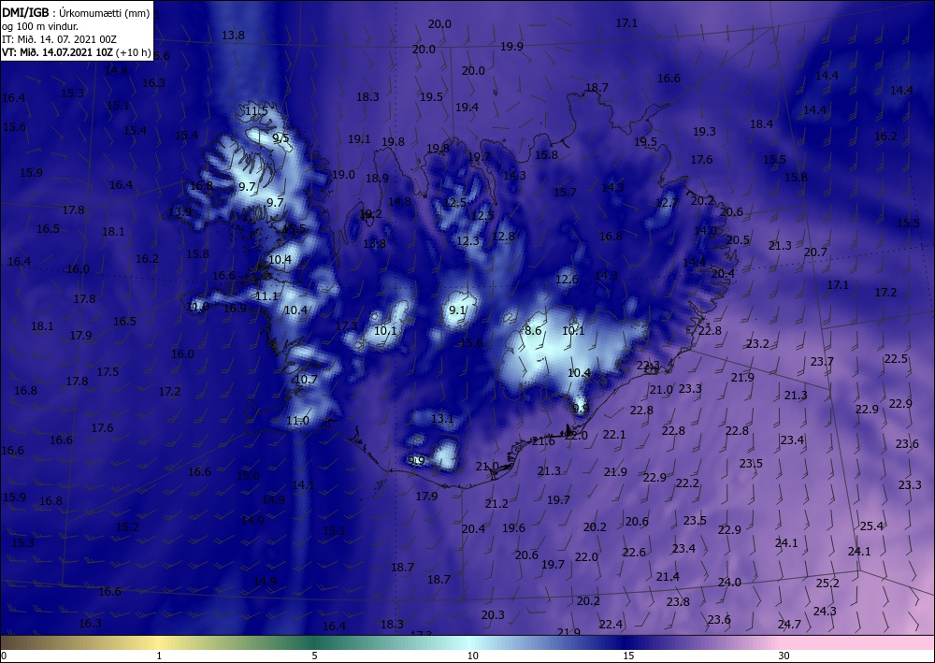Click the map value '19.1'
The height and width of the screenshot is (663, 935).
pyautogui.click(x=359, y=139)
